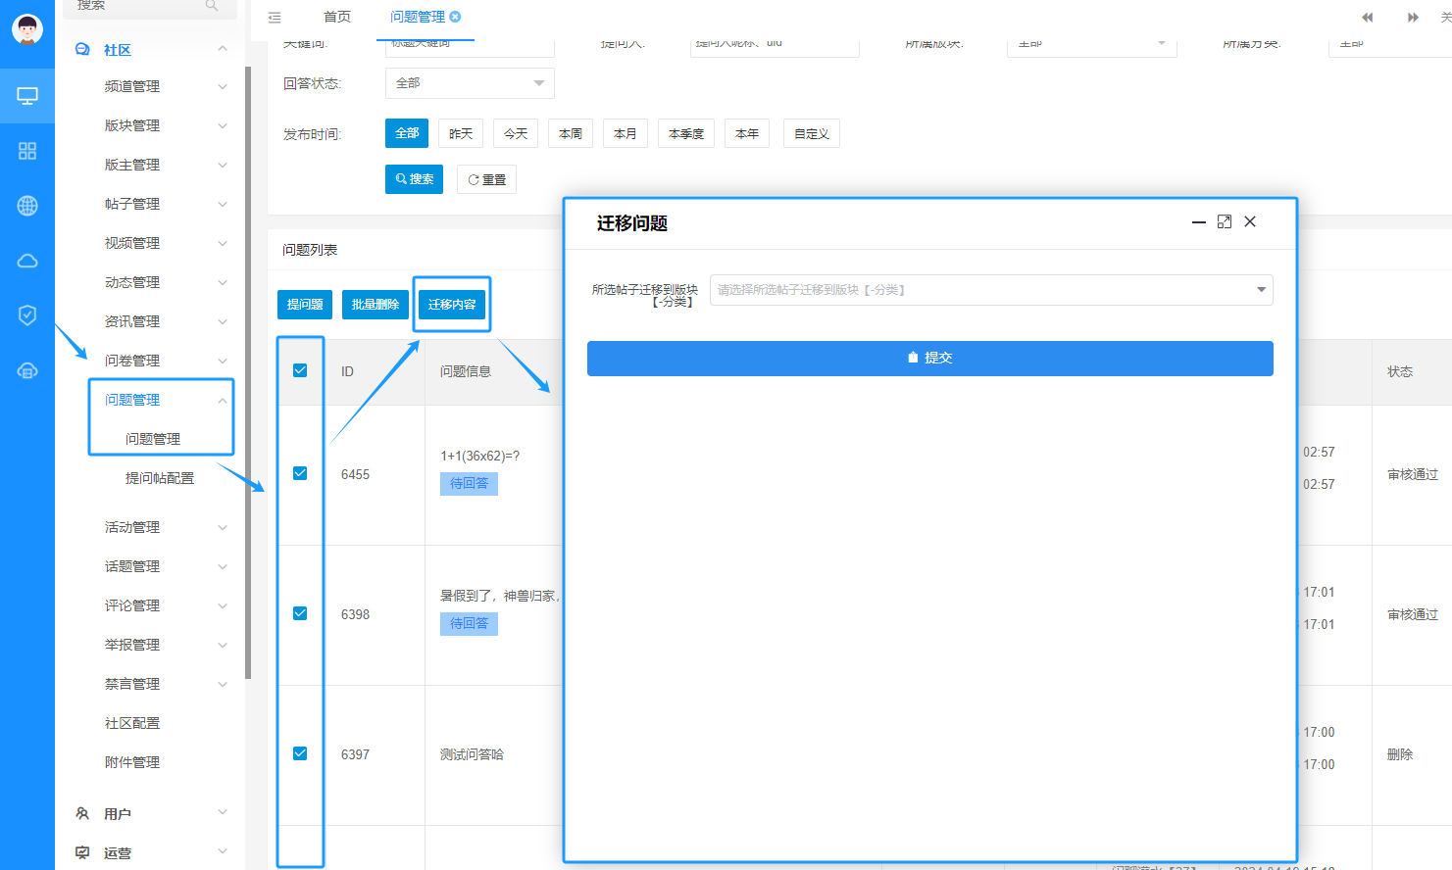The image size is (1452, 870).
Task: Select the 本月 publish time filter
Action: 626,134
